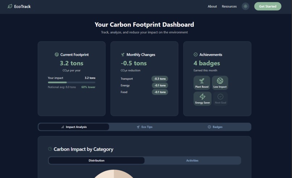Select the Activities sub-tab
The image size is (292, 178).
click(x=192, y=161)
